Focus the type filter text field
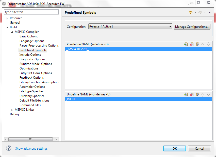This screenshot has height=157, width=216. [x=31, y=12]
